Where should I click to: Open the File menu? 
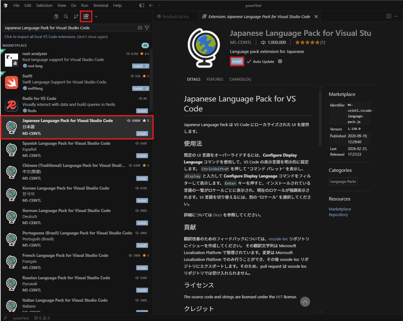click(x=17, y=5)
